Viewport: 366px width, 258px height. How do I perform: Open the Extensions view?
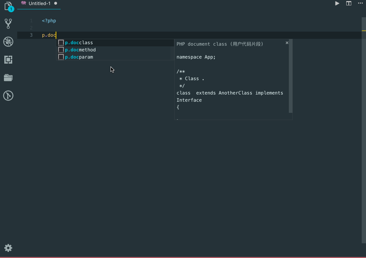tap(8, 60)
